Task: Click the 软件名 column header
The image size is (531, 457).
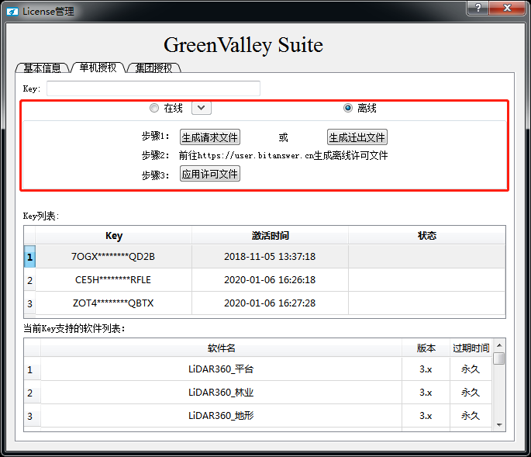Action: point(221,348)
